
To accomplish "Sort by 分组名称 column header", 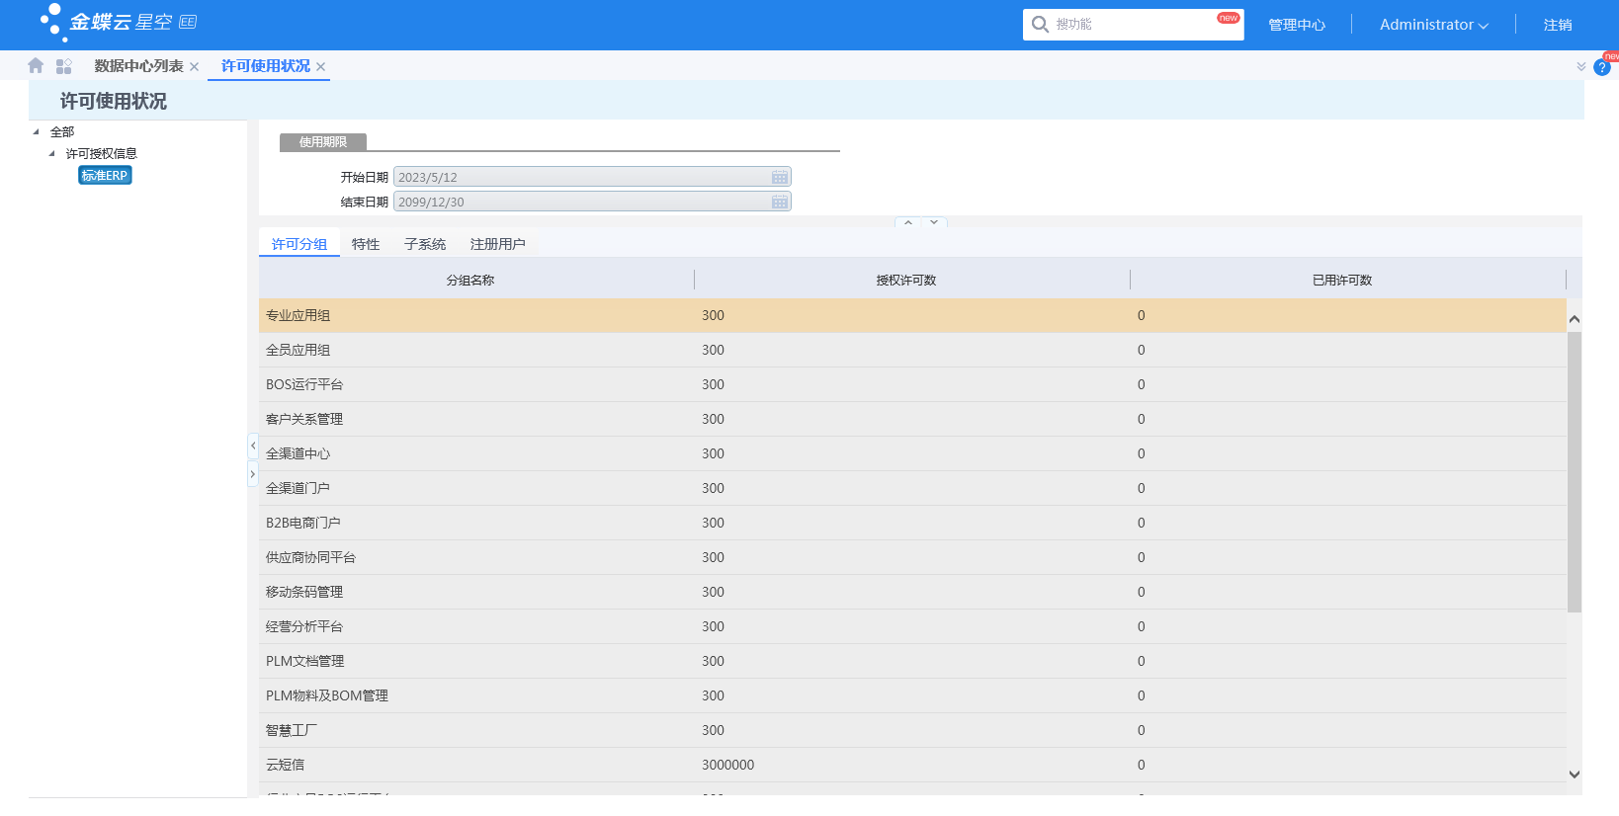I will coord(470,281).
